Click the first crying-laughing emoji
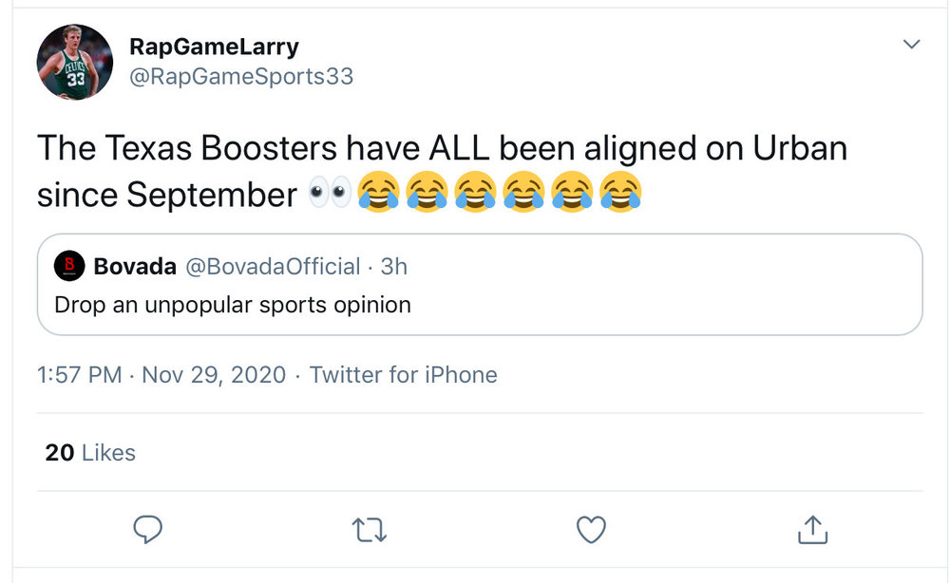 [379, 194]
